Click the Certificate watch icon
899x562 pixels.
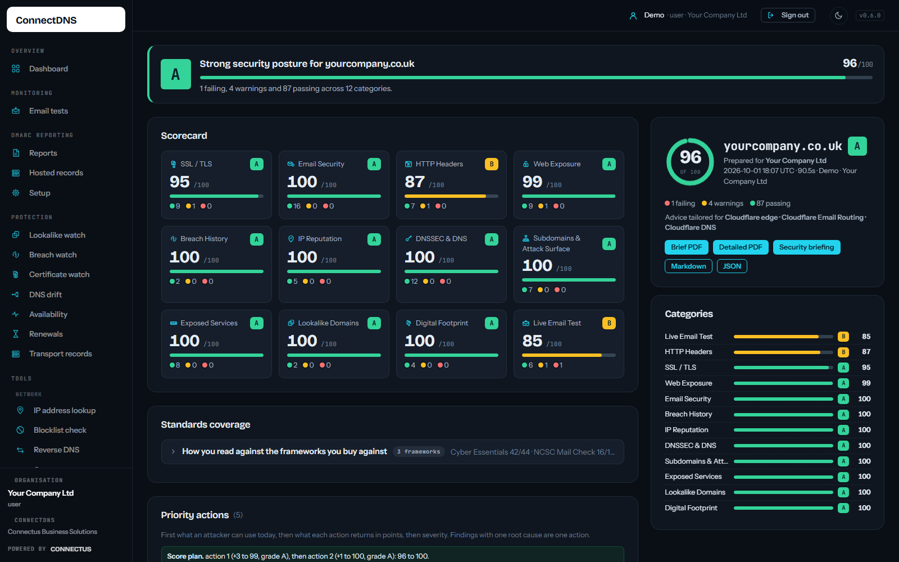(16, 275)
